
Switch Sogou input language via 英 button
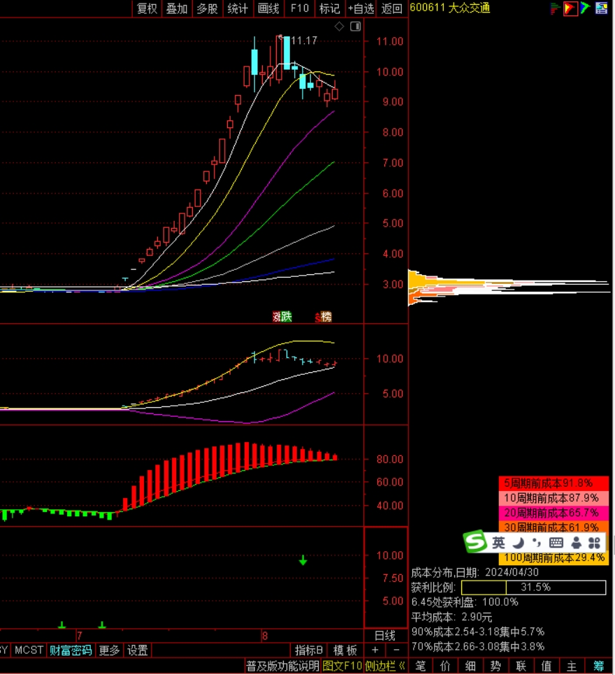pyautogui.click(x=498, y=542)
